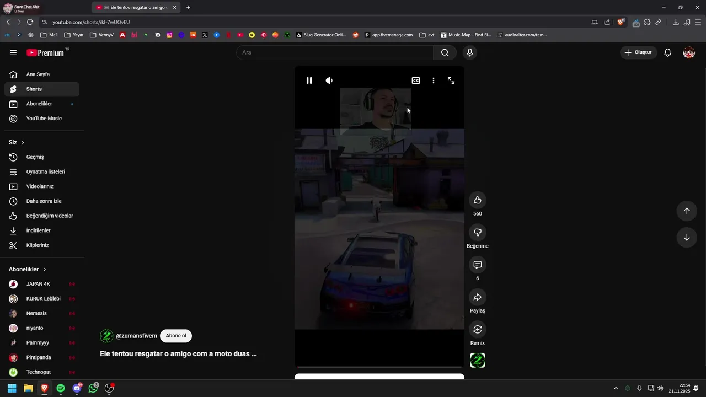Screen dimensions: 706x397
Task: Click the zumansfivem channel avatar
Action: (x=106, y=336)
